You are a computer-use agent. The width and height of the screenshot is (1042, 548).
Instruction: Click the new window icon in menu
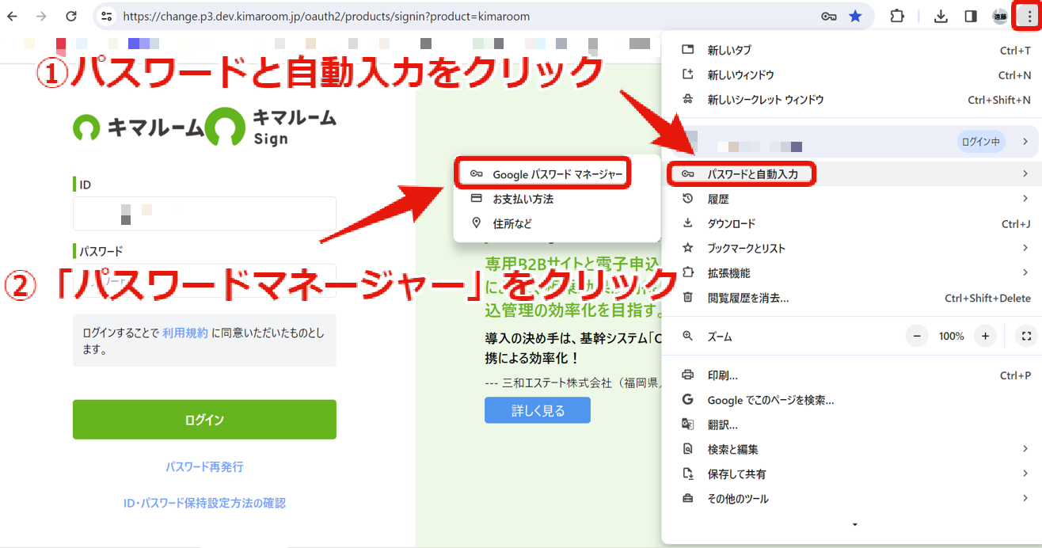tap(687, 74)
